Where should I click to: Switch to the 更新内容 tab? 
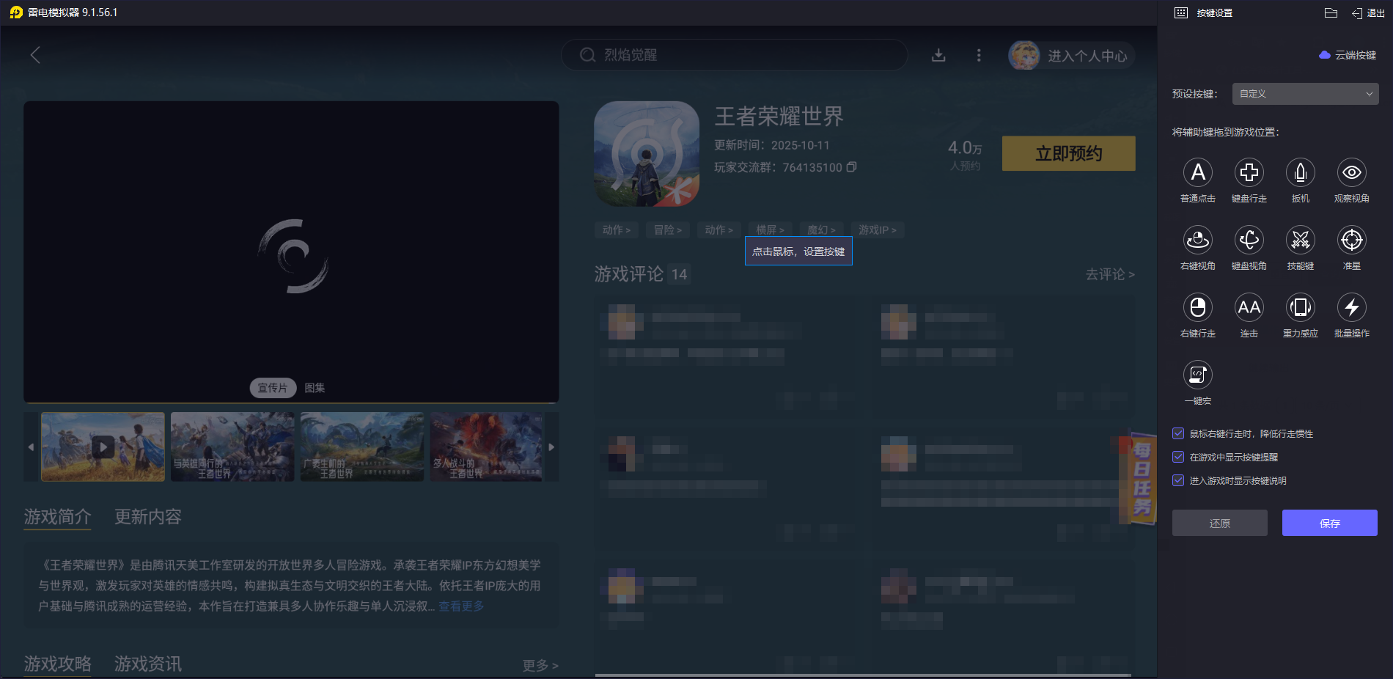click(148, 517)
